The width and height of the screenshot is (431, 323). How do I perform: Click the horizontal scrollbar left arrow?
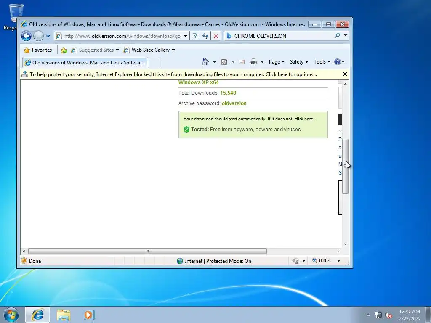coord(24,251)
